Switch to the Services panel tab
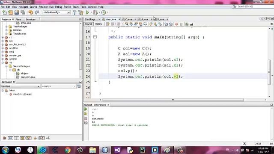Image resolution: width=274 pixels, height=154 pixels. [30, 19]
